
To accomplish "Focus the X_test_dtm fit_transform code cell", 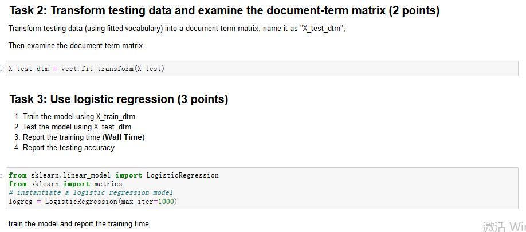I will (262, 69).
